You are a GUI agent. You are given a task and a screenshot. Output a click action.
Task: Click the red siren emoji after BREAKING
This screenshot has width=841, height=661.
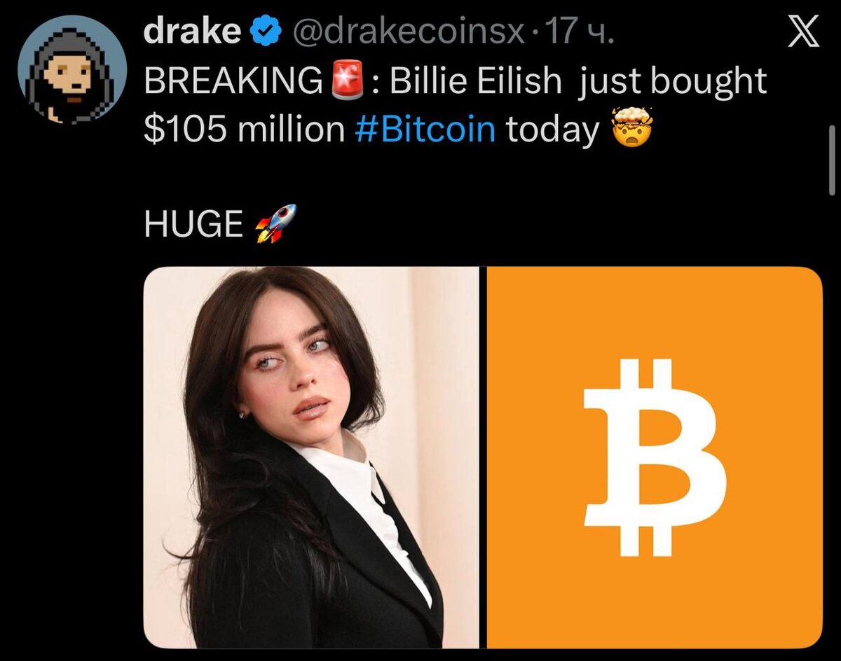[348, 82]
